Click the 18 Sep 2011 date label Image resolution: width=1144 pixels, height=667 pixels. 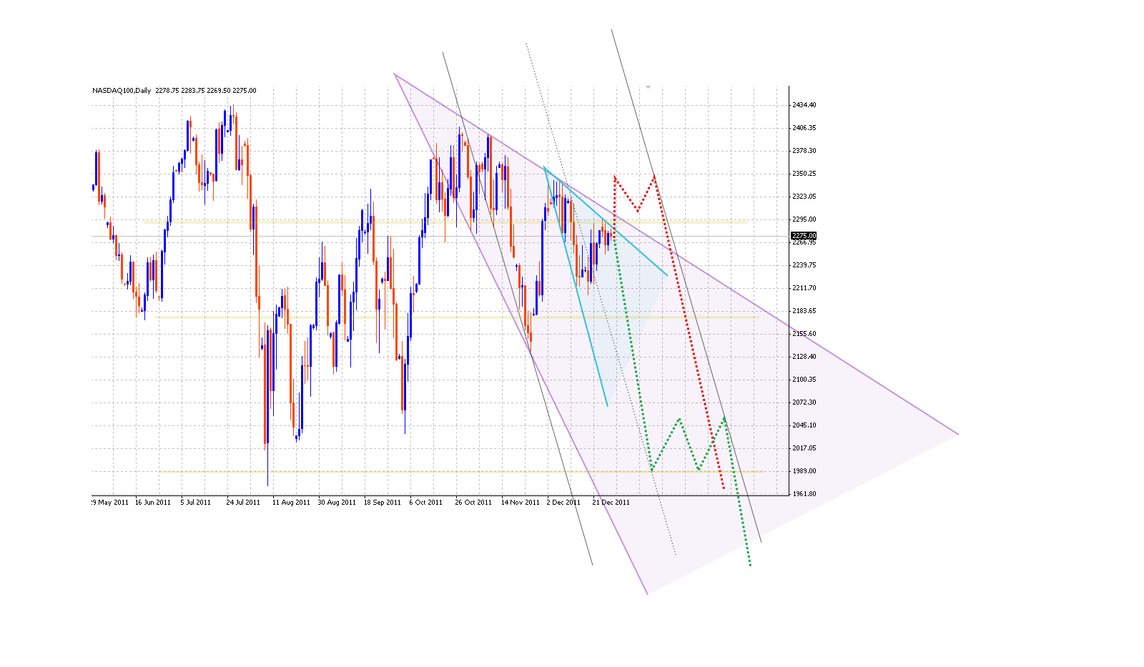(383, 503)
